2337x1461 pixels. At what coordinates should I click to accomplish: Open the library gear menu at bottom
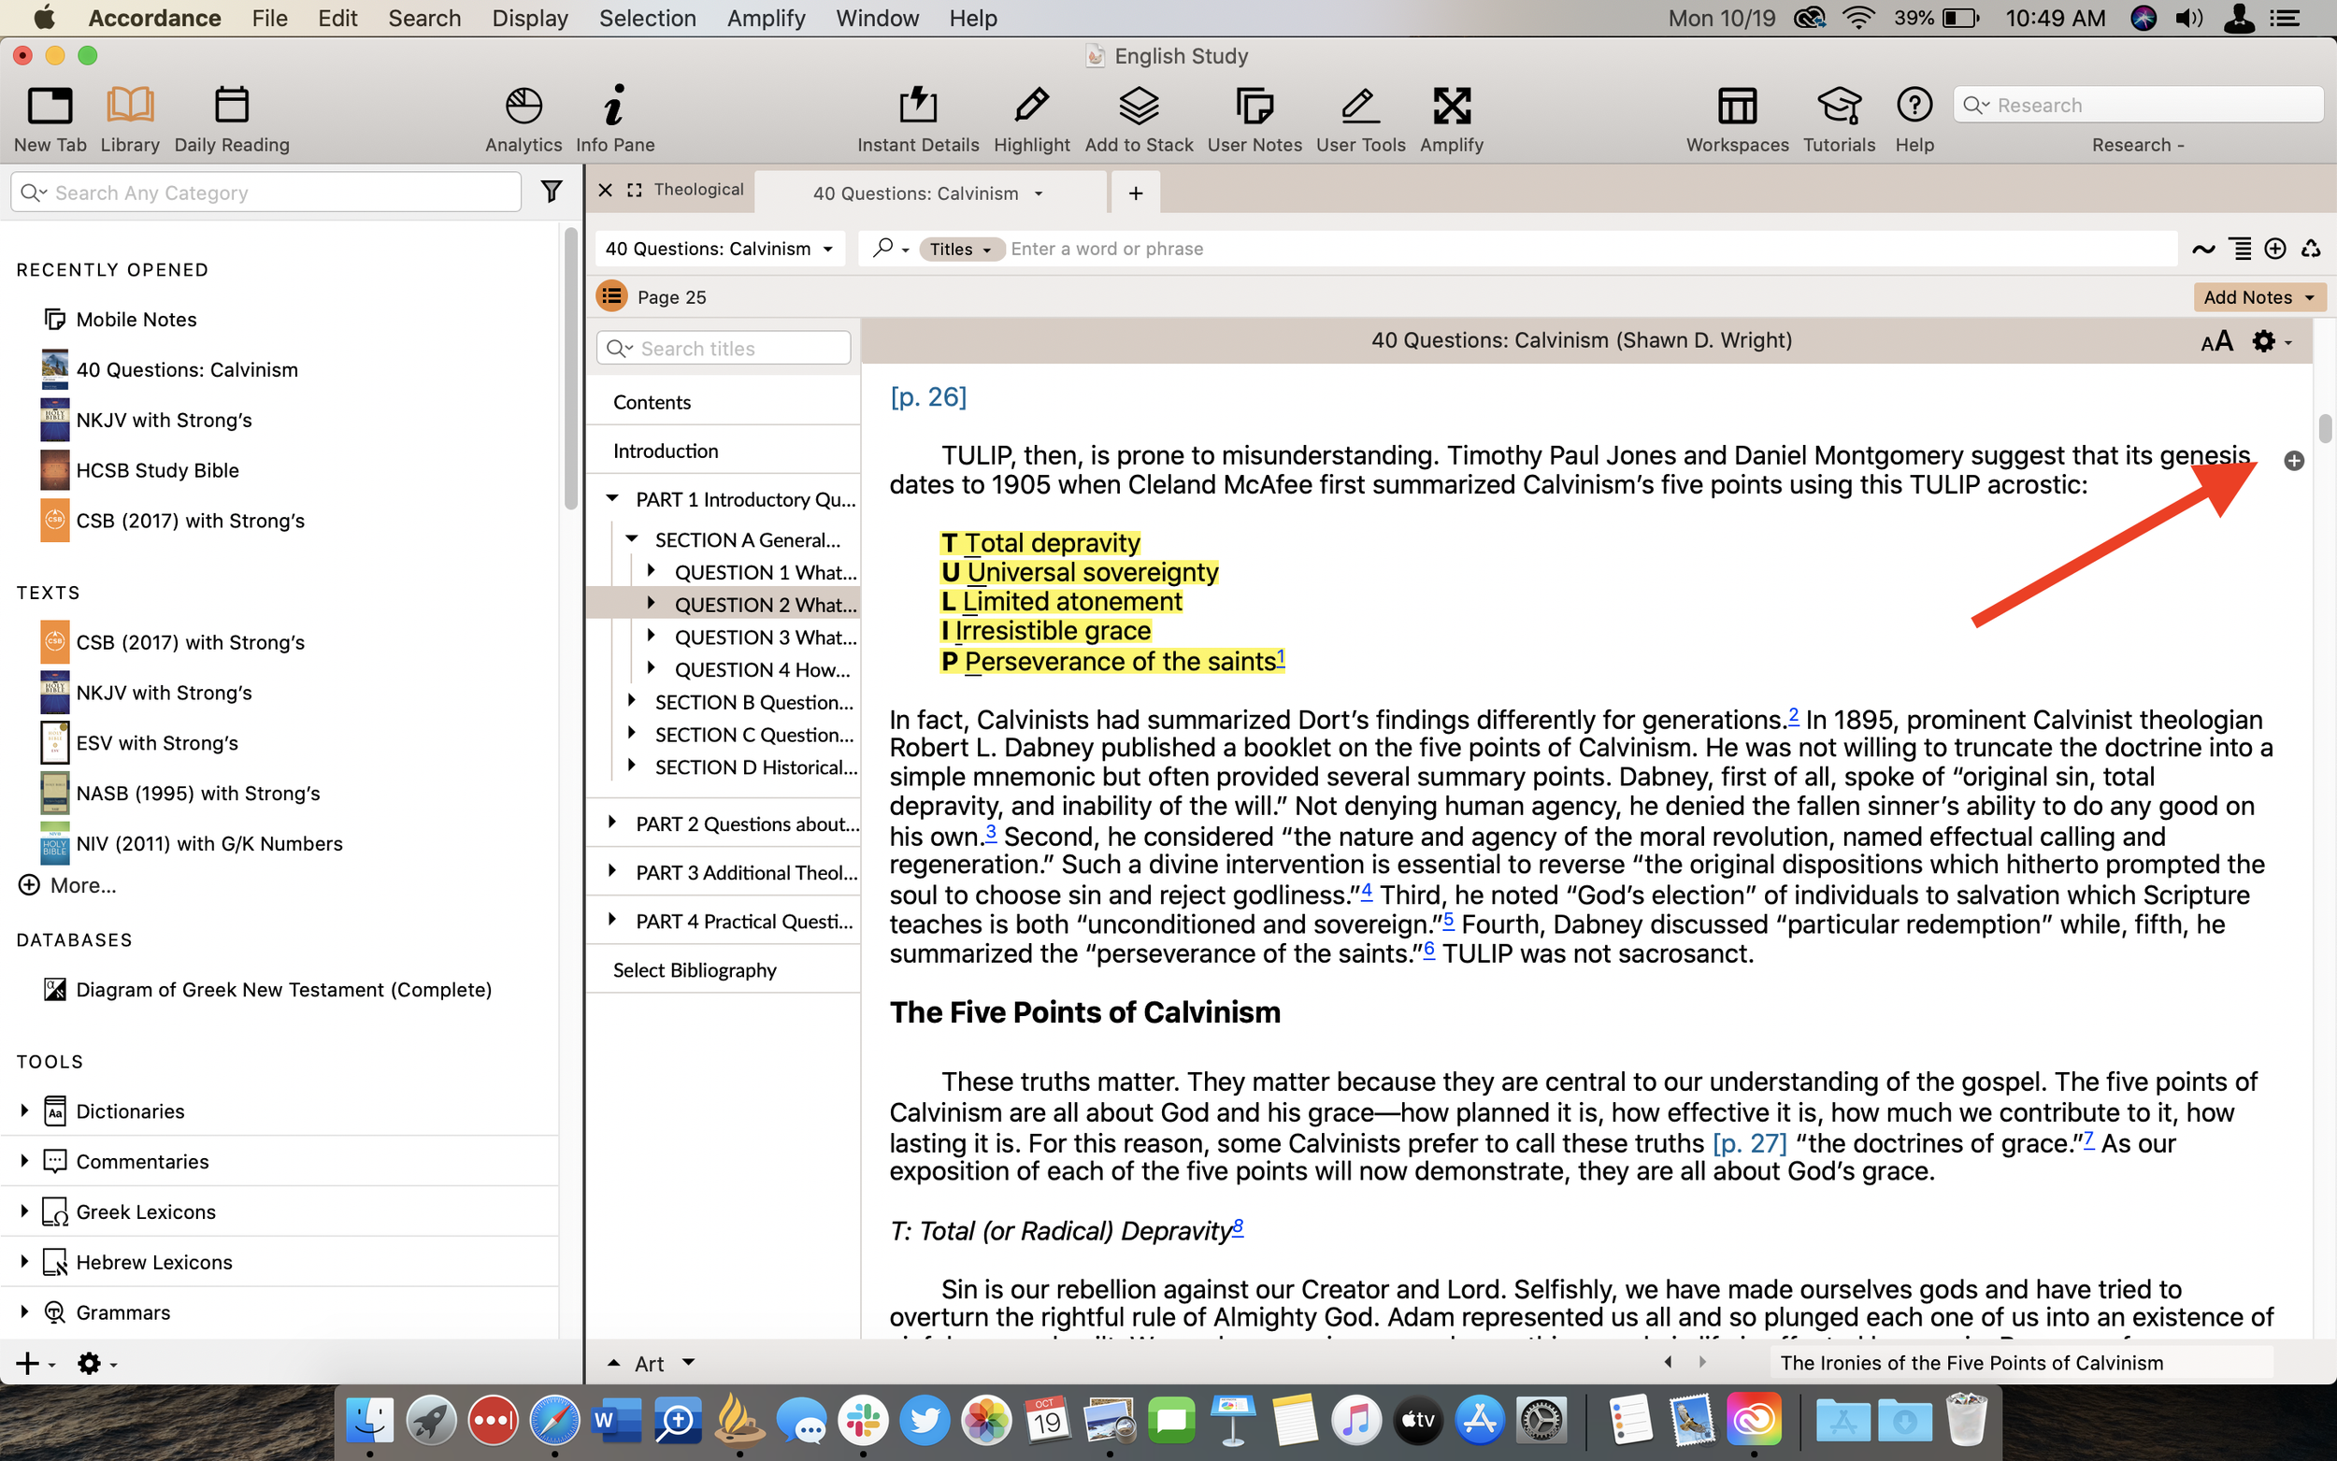[95, 1364]
